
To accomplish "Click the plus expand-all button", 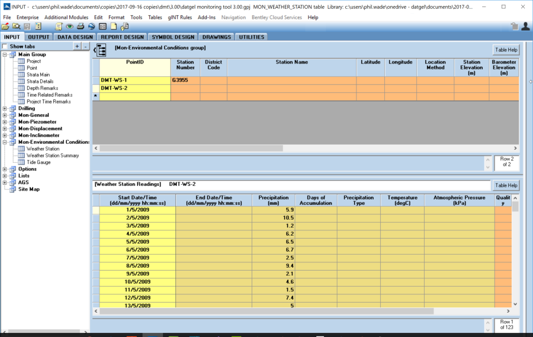I will point(77,46).
